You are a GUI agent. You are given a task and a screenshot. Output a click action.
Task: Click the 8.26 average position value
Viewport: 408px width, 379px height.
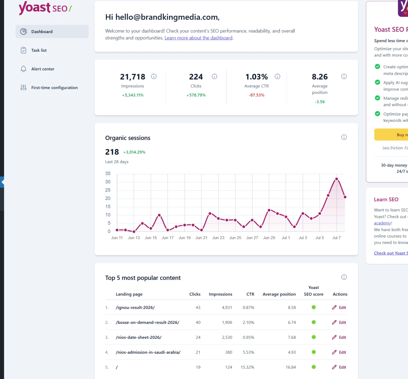[320, 77]
